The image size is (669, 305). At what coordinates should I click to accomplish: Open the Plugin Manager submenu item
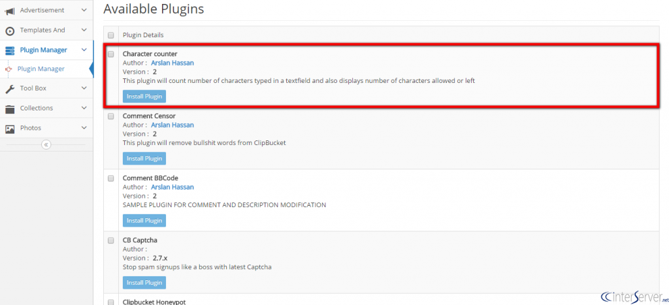tap(41, 69)
